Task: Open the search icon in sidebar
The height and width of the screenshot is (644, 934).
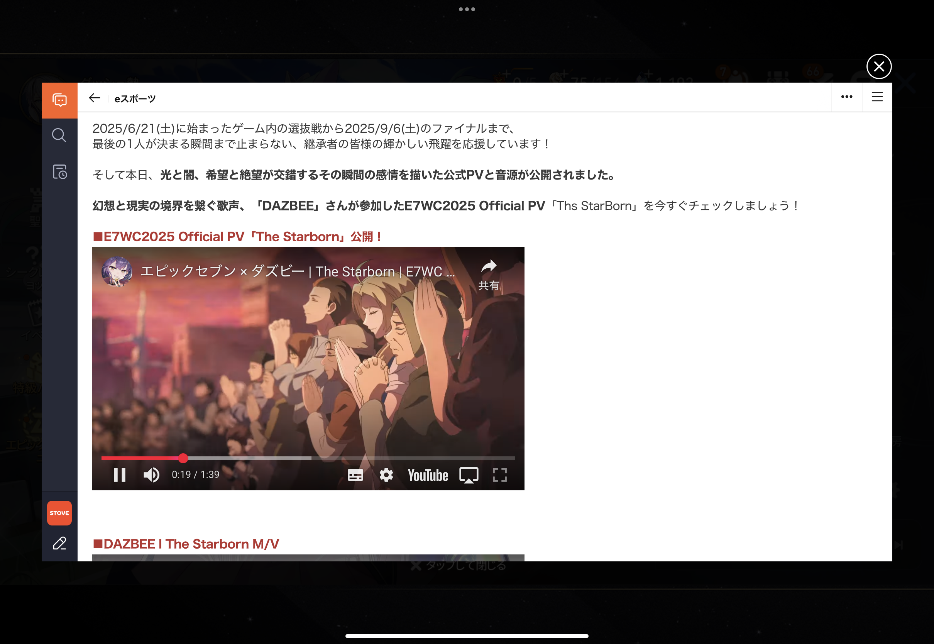Action: pos(59,135)
